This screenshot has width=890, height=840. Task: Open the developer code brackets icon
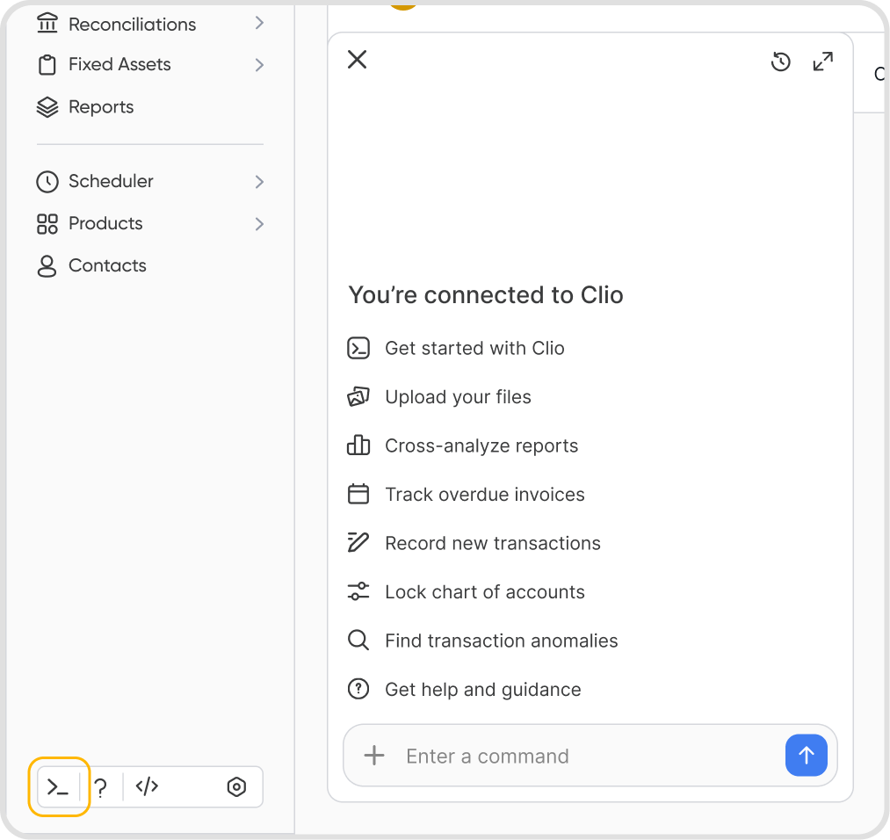click(x=147, y=786)
